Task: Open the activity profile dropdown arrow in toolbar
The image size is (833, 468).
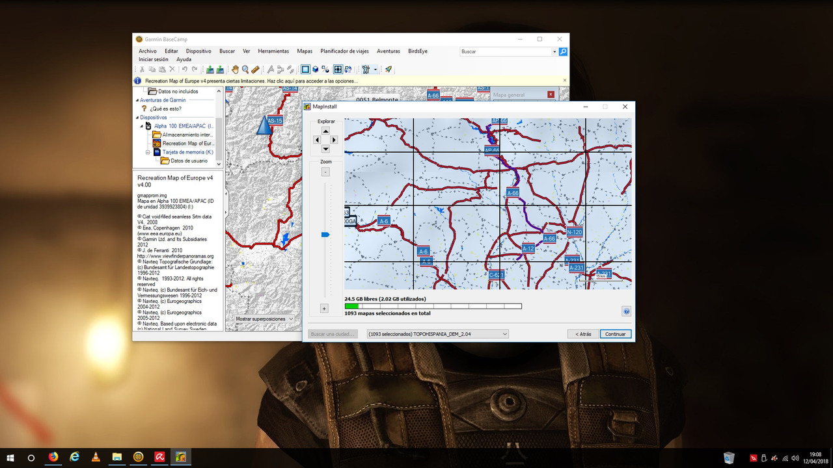Action: [376, 69]
